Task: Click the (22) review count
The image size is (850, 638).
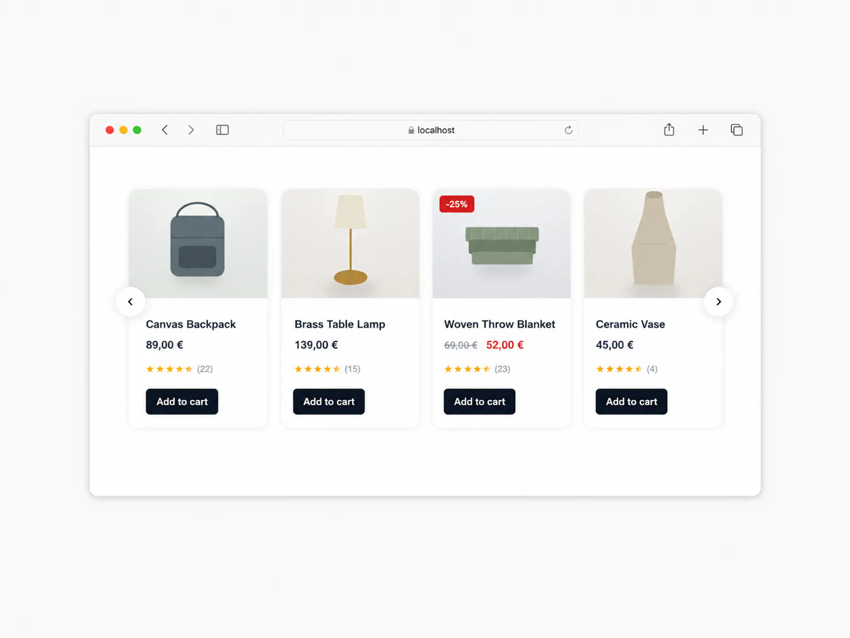Action: (x=205, y=369)
